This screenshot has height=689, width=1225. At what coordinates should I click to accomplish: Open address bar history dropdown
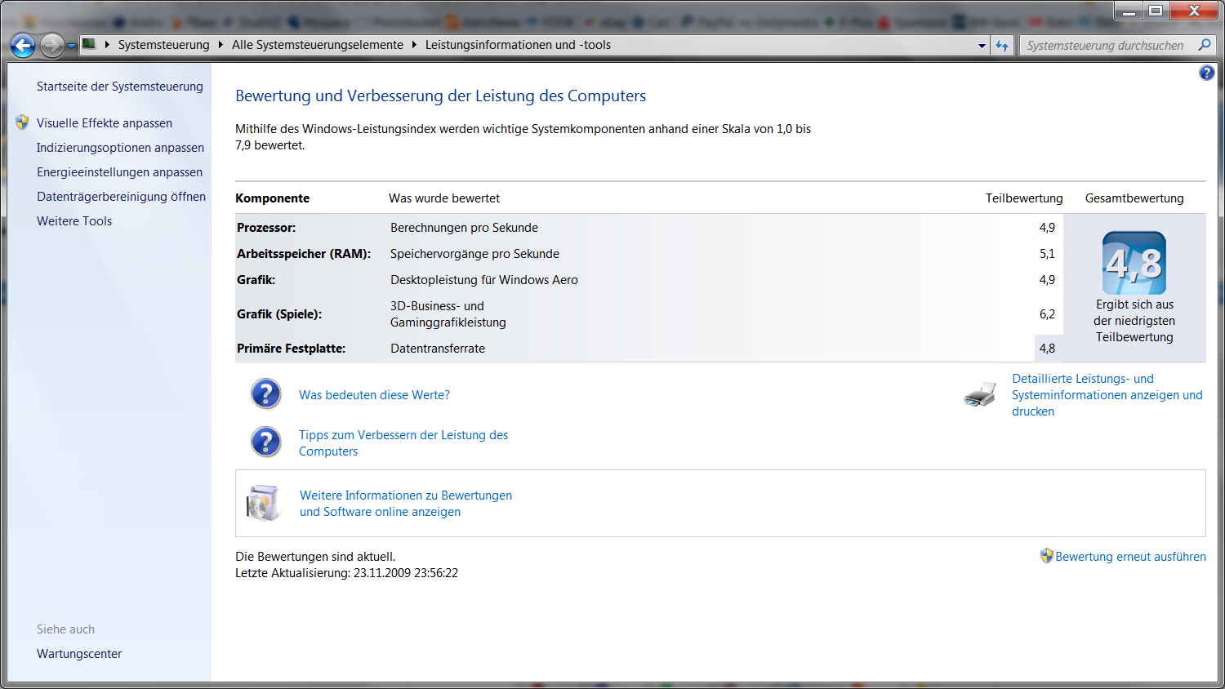(982, 46)
